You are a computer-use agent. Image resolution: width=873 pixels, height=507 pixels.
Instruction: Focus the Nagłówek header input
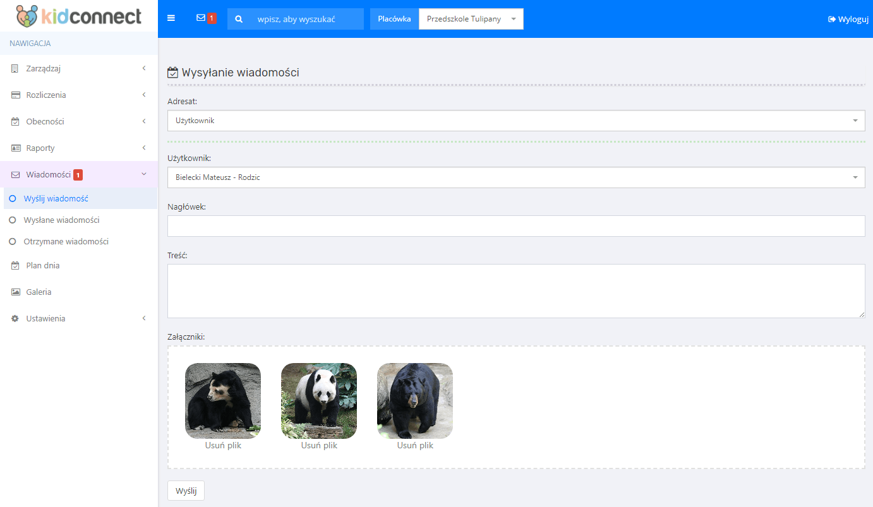click(516, 226)
